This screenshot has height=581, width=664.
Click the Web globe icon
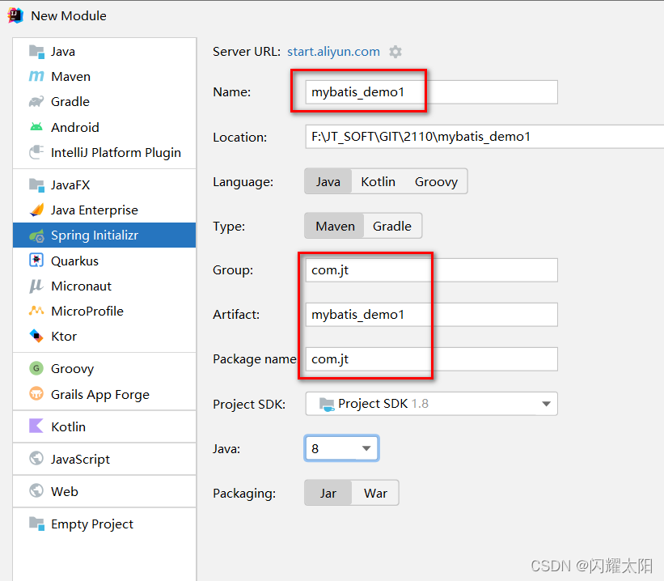pyautogui.click(x=36, y=490)
